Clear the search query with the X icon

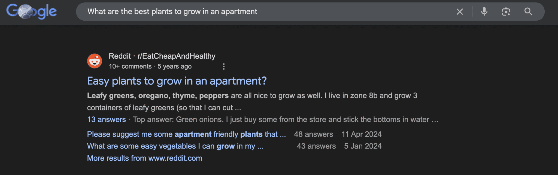coord(460,12)
